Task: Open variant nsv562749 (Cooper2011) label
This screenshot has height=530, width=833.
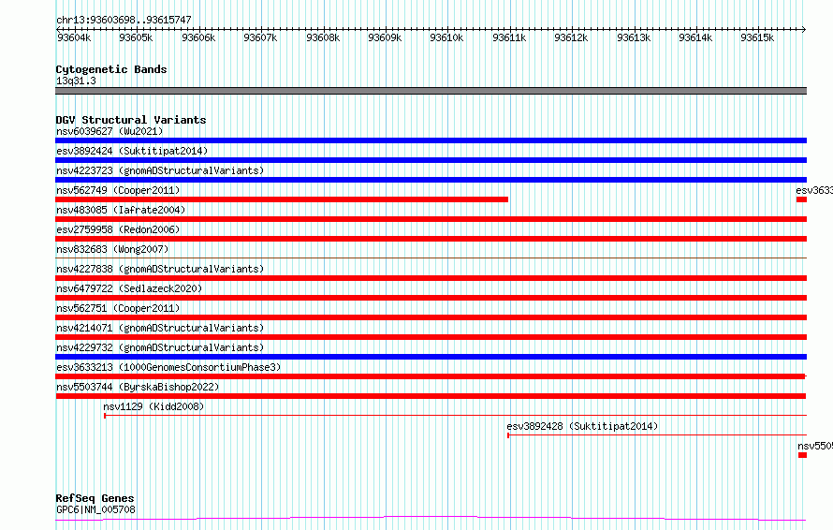Action: click(118, 190)
